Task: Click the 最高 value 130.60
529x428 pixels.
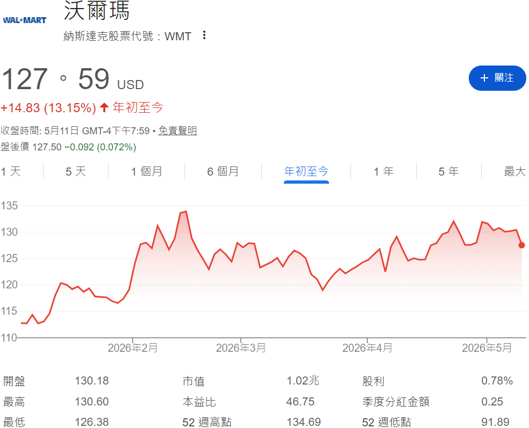Action: coord(92,402)
